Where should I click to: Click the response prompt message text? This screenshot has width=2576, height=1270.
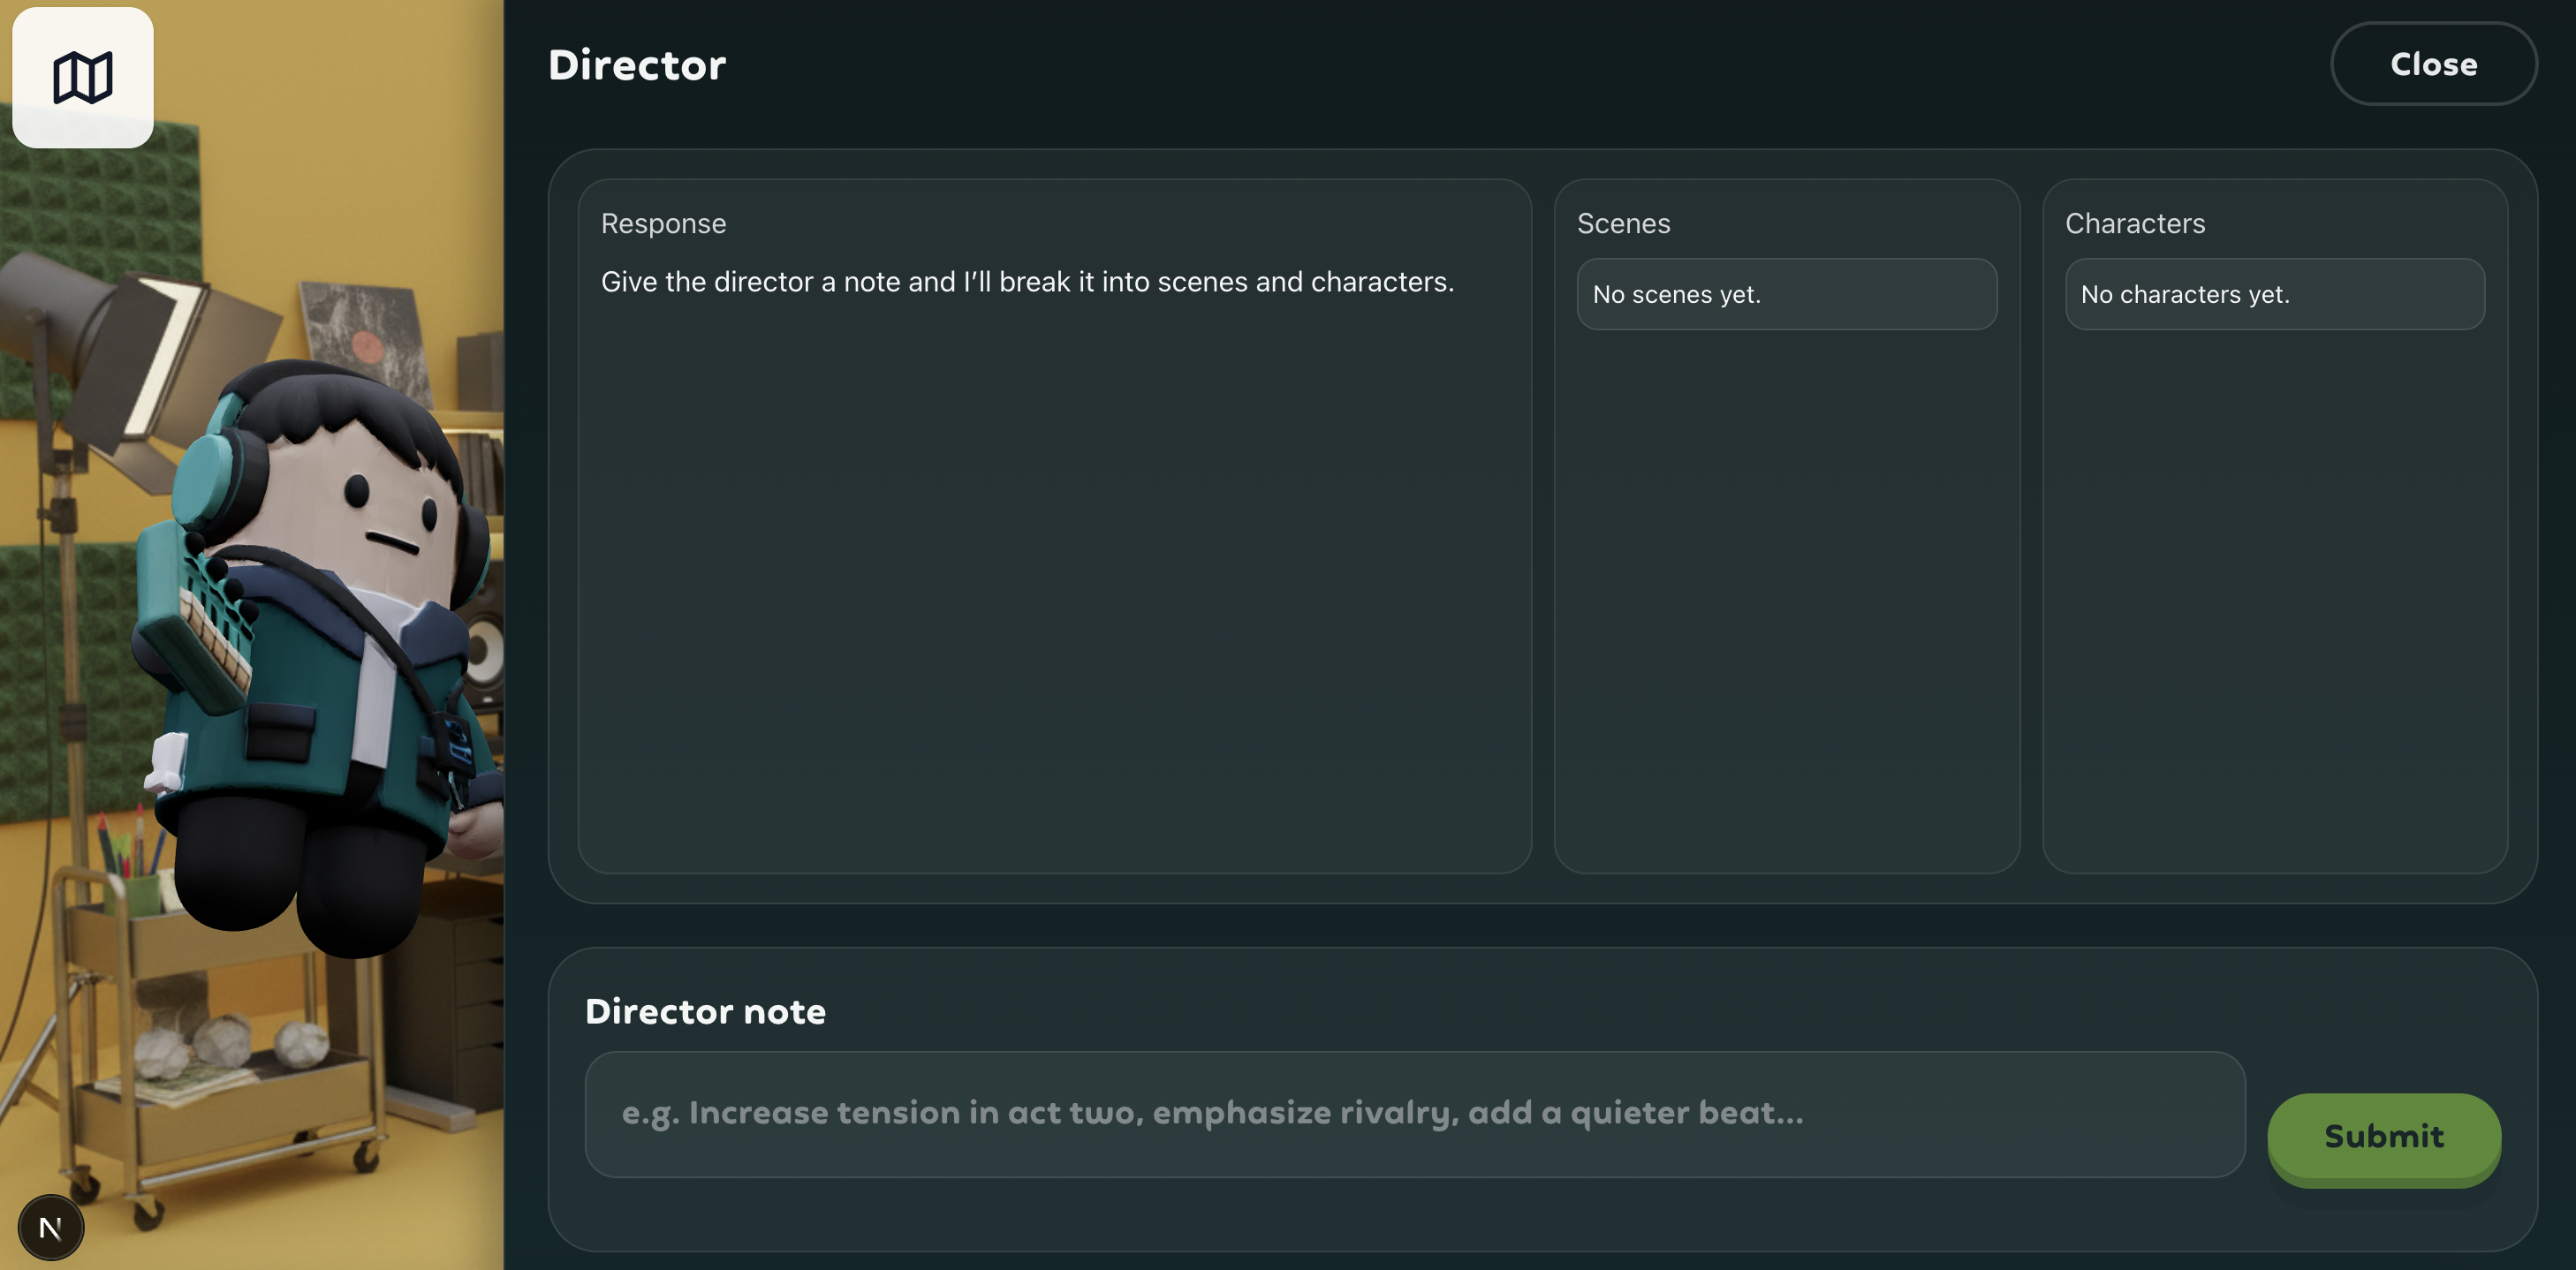[1027, 282]
